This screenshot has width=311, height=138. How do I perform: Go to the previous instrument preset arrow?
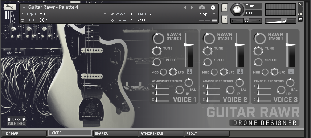coord(185,8)
